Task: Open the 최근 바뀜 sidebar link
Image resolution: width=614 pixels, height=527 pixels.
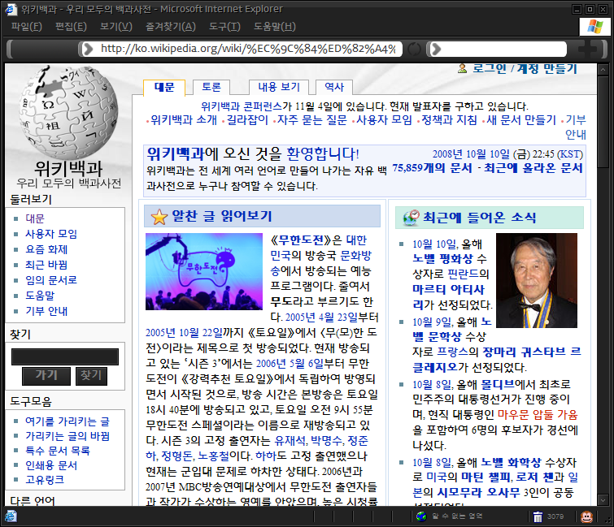Action: tap(46, 265)
